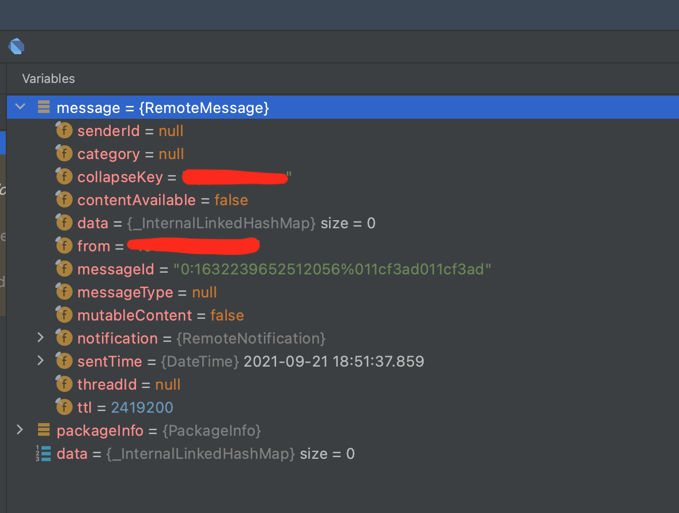This screenshot has height=513, width=679.
Task: Click the Variables panel header
Action: point(48,78)
